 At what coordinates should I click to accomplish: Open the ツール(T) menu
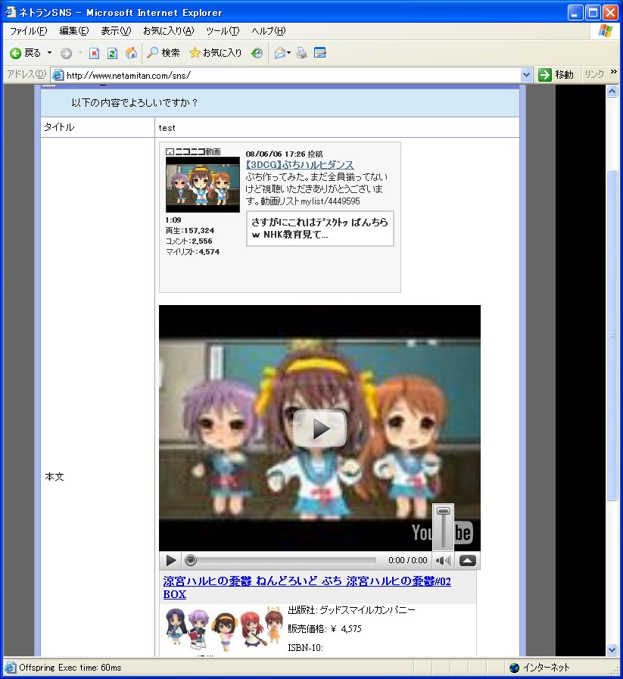[223, 31]
